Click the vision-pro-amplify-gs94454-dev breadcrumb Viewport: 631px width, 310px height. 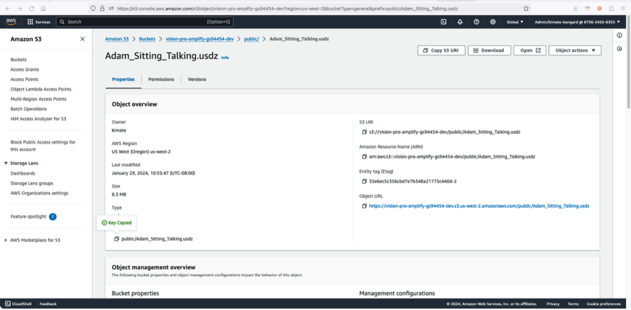200,39
